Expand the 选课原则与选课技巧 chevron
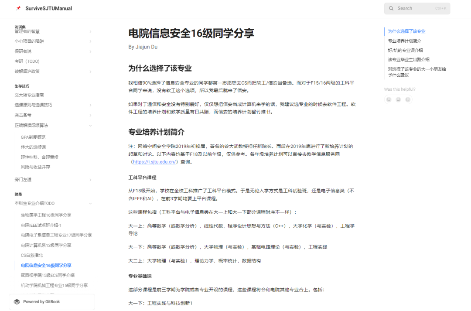The image size is (471, 311). click(90, 105)
